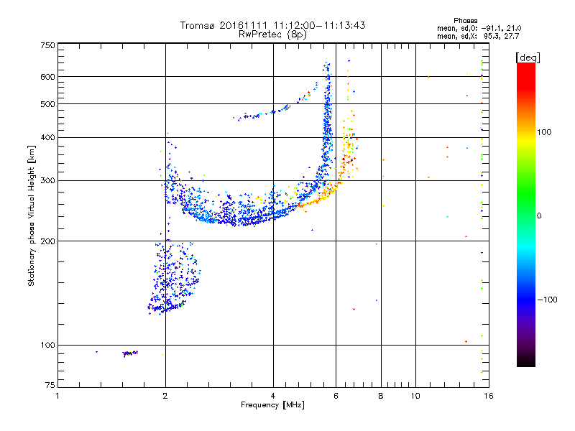Select the 'RwPretec (8p)' subtitle text

[x=272, y=34]
